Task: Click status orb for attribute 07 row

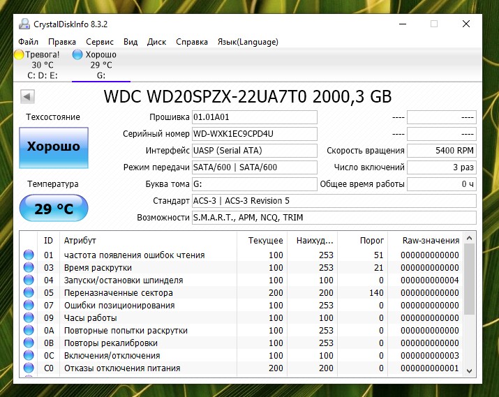Action: (x=29, y=305)
